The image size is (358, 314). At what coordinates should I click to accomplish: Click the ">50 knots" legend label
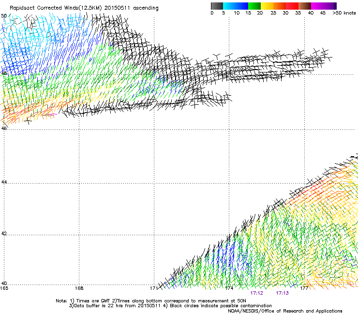click(344, 13)
